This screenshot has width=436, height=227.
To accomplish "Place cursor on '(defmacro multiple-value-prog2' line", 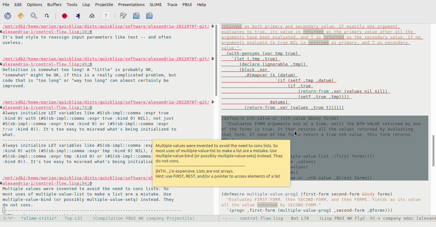I will [307, 194].
